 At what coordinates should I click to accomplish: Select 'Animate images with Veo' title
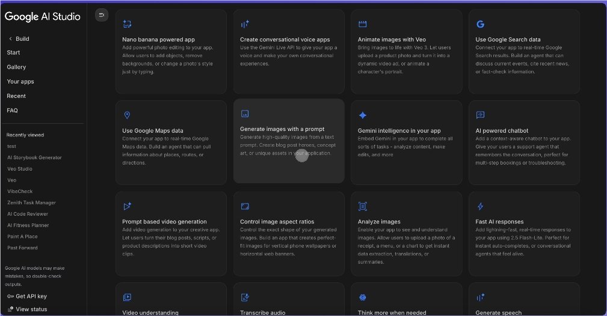point(392,40)
